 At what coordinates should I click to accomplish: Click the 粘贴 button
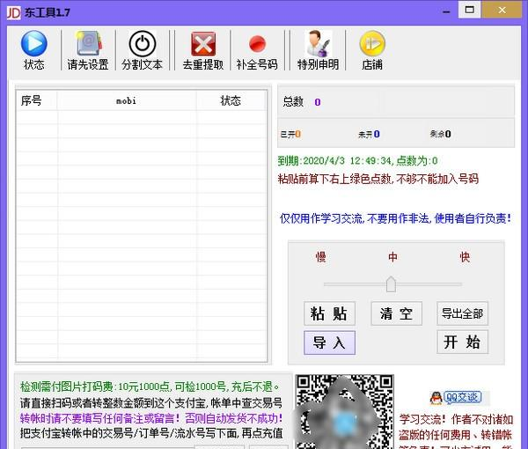[x=329, y=313]
